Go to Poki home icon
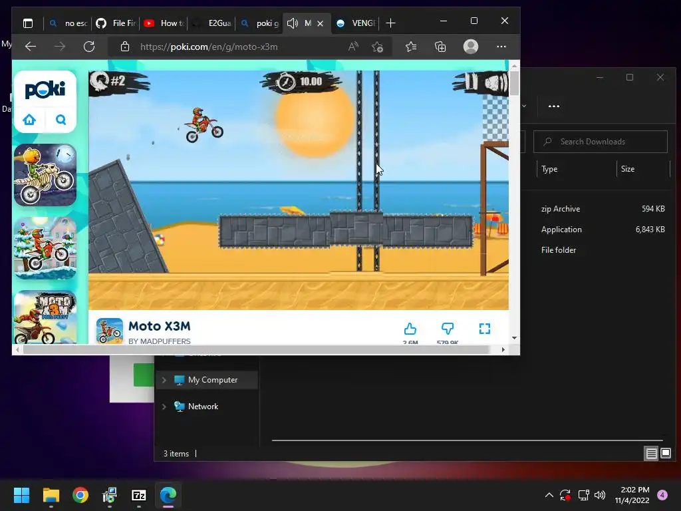Screen dimensions: 681x511 click(29, 120)
